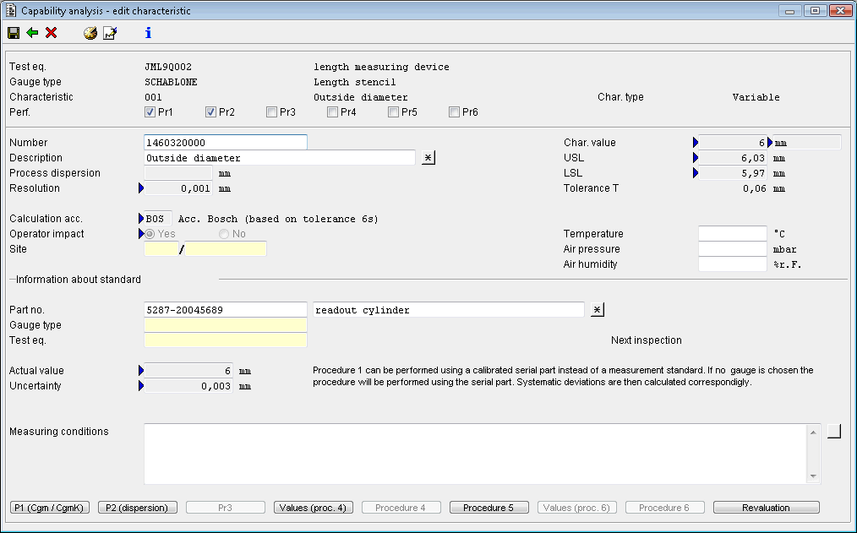The height and width of the screenshot is (533, 857).
Task: Click the Measuring conditions scroll up arrow
Action: pyautogui.click(x=813, y=432)
